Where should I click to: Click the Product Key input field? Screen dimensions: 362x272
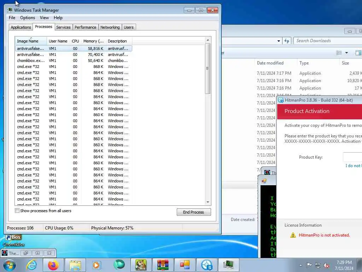coord(352,157)
